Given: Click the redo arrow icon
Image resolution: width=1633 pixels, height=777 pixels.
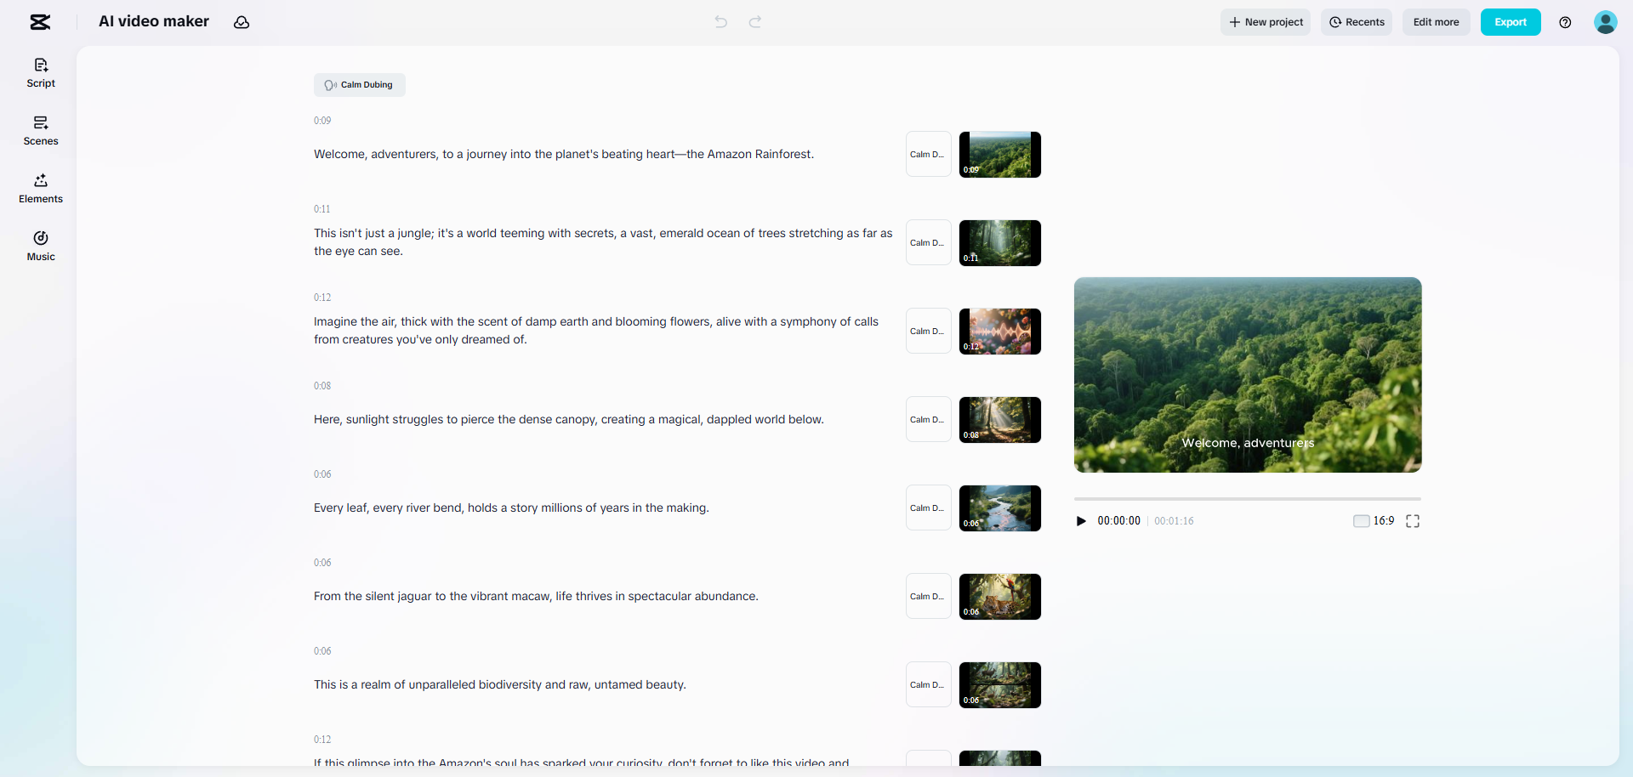Looking at the screenshot, I should tap(755, 22).
